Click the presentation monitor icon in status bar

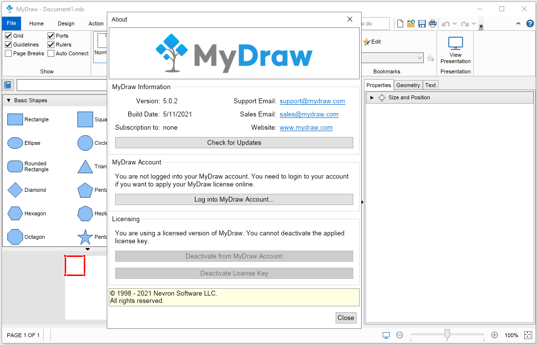(386, 335)
